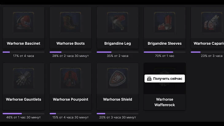Click the Brigandine Leg armor icon
Screen dimensions: 224x126
click(118, 22)
